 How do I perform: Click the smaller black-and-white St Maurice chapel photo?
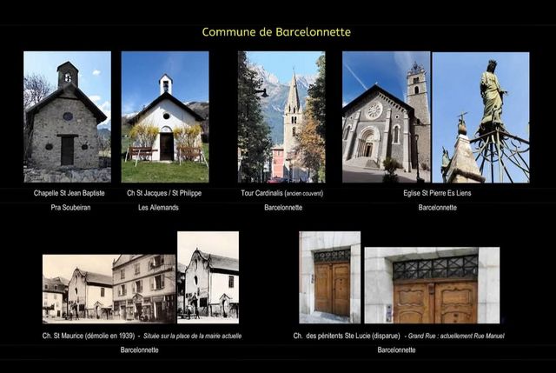208,275
